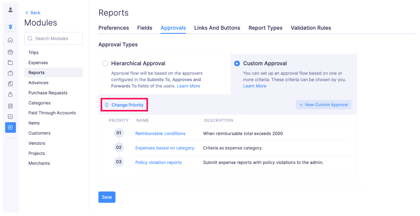The width and height of the screenshot is (420, 216).
Task: Open the Reimbursable conditions approval rule
Action: point(160,133)
